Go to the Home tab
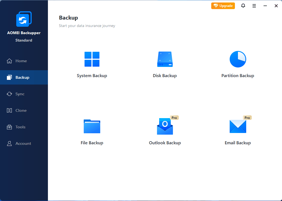Image resolution: width=282 pixels, height=201 pixels. 21,61
